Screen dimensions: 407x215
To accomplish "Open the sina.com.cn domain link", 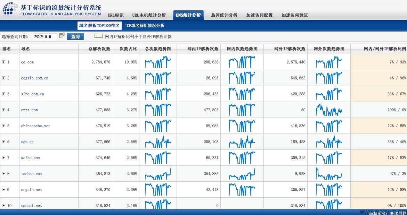I will click(x=32, y=94).
